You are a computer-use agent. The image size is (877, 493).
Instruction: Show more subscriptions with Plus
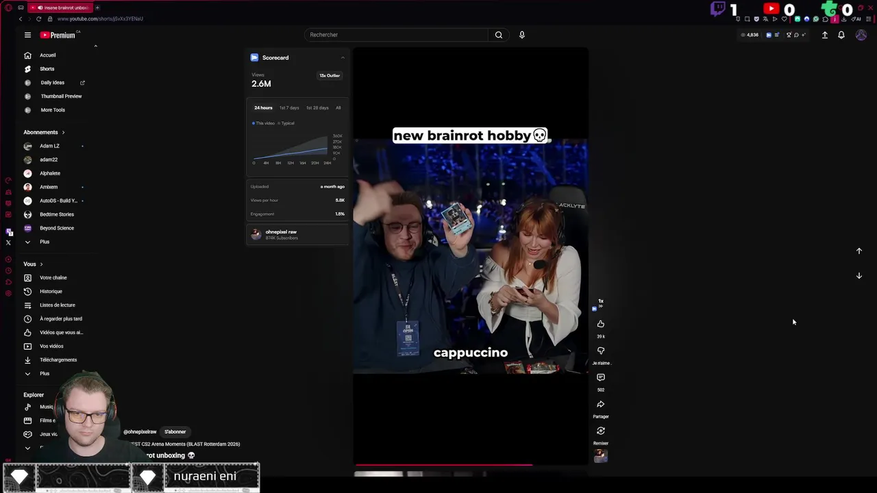[45, 242]
